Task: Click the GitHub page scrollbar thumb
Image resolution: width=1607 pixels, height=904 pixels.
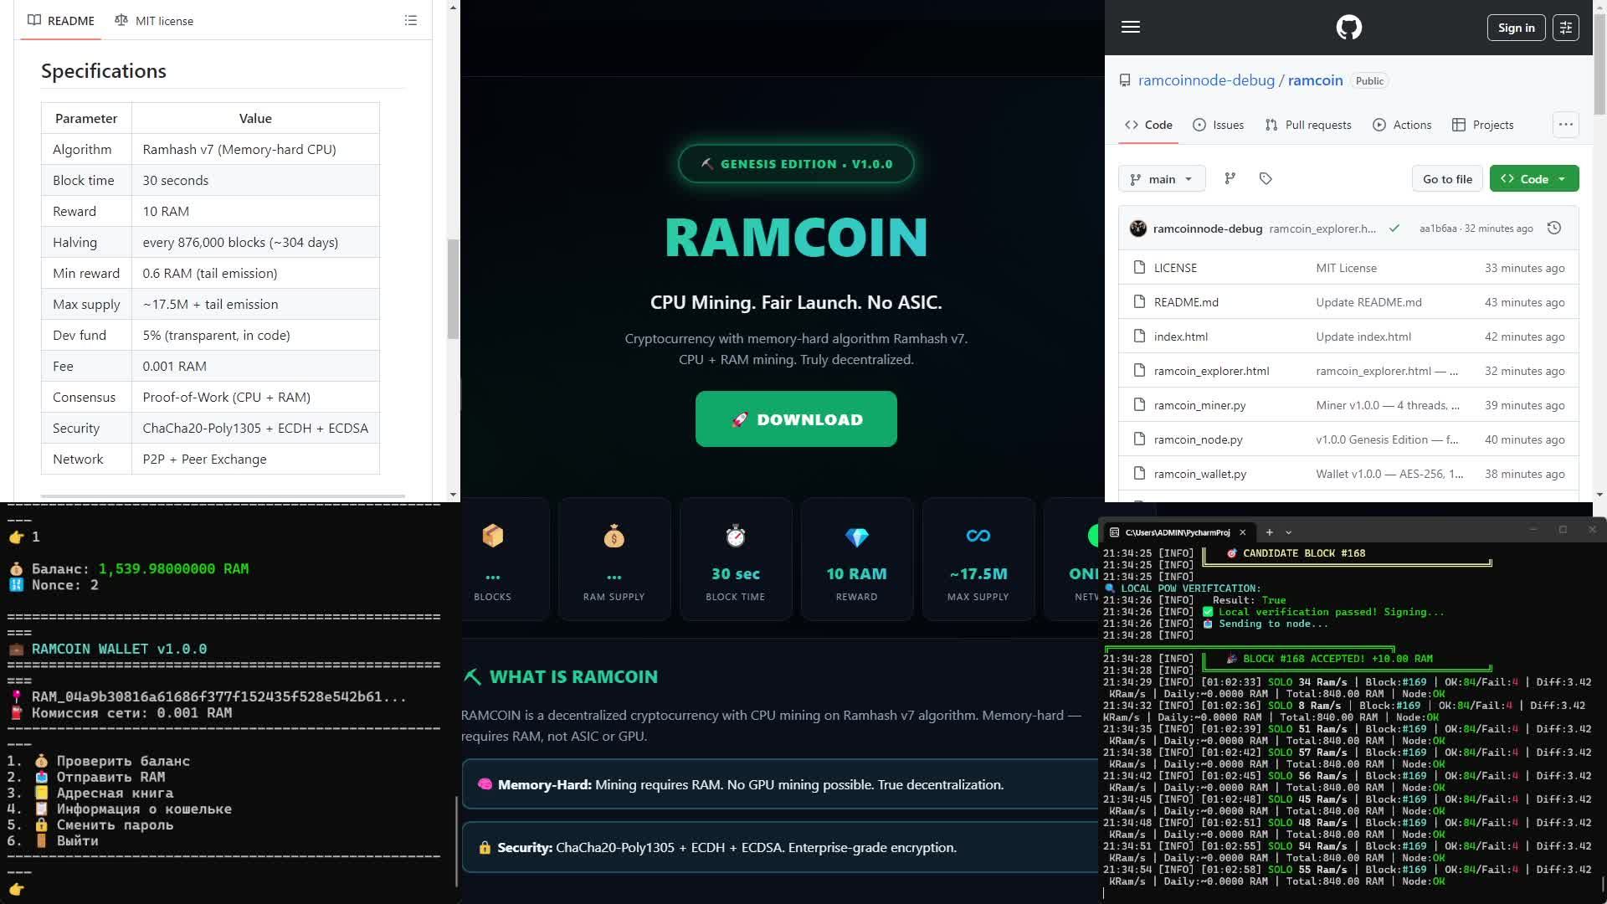Action: (1599, 65)
